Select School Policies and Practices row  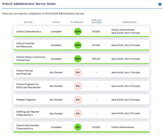click(x=25, y=72)
